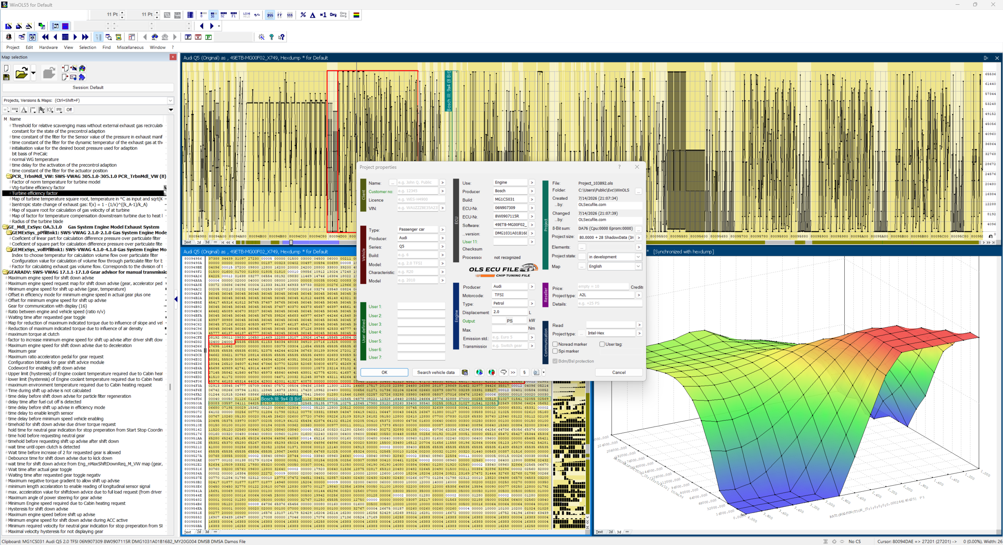Screen dimensions: 1003x545
Task: Click the paste vehicle data clipboard icon
Action: [x=465, y=372]
